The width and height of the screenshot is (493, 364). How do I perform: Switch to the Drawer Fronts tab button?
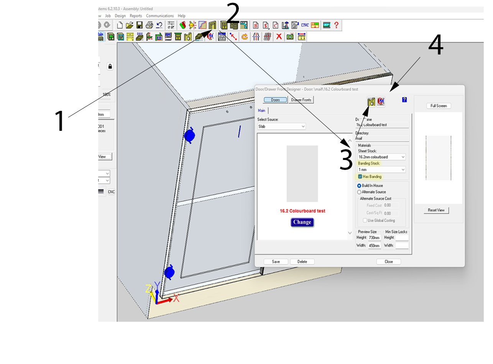(x=301, y=100)
